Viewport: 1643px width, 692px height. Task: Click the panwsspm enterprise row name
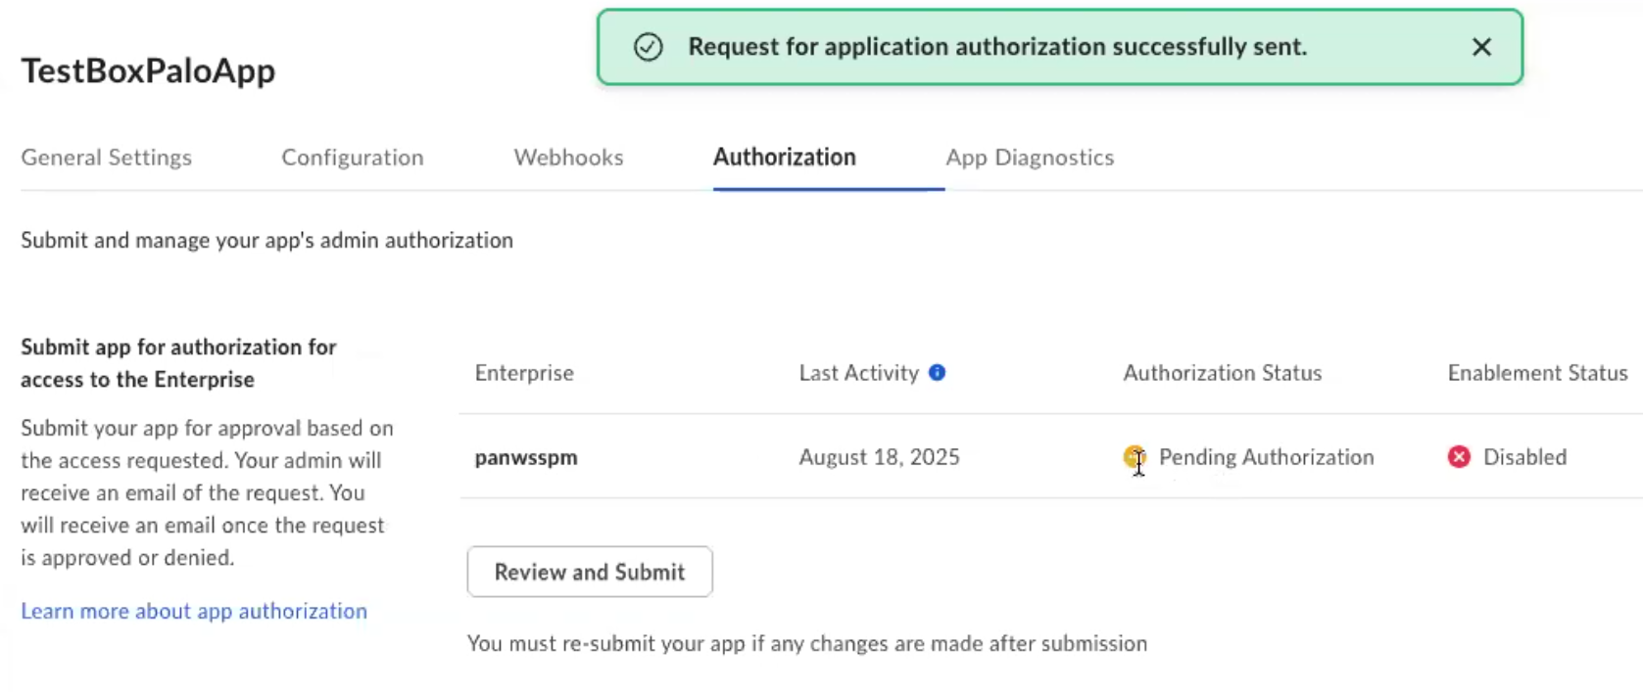[x=526, y=457]
